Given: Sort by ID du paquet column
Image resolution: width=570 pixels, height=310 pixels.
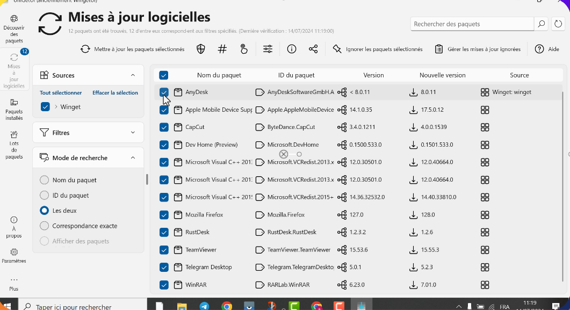Looking at the screenshot, I should pyautogui.click(x=296, y=75).
